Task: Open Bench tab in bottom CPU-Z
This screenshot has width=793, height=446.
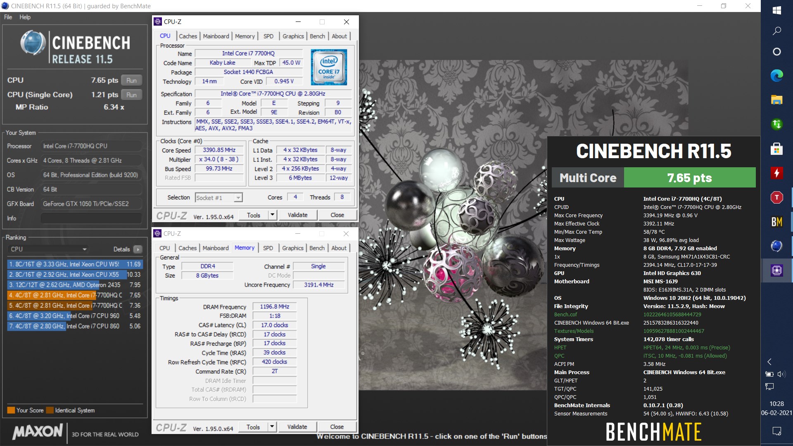Action: click(x=317, y=248)
